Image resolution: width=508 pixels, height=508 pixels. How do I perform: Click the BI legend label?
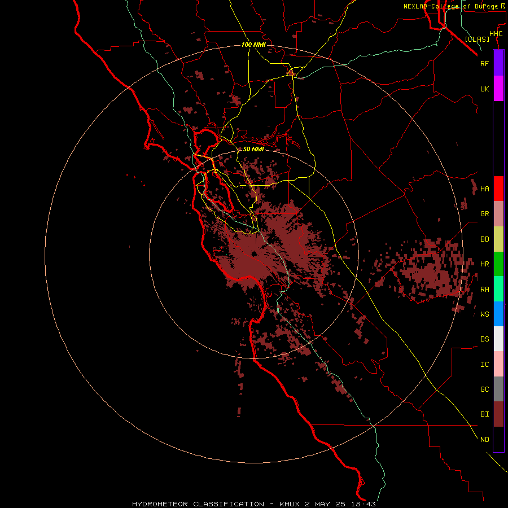click(x=485, y=414)
